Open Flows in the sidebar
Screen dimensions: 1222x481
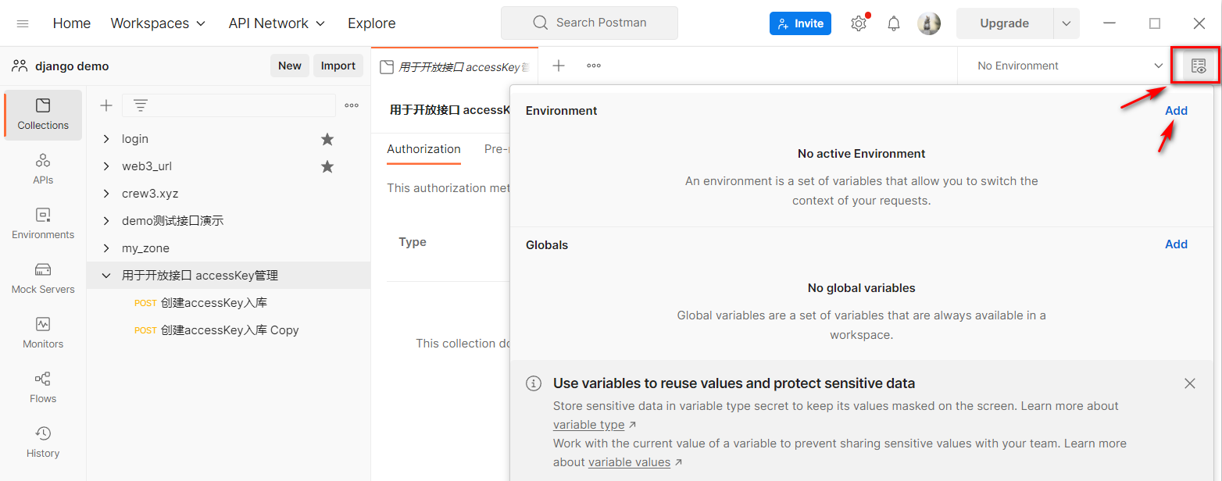(43, 388)
